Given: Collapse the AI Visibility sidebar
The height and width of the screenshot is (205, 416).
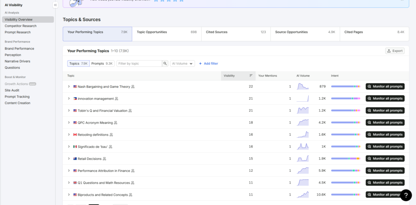Looking at the screenshot, I should (x=55, y=5).
